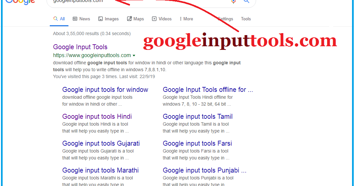Click the You've visited this page text
The image size is (354, 186).
(x=104, y=76)
